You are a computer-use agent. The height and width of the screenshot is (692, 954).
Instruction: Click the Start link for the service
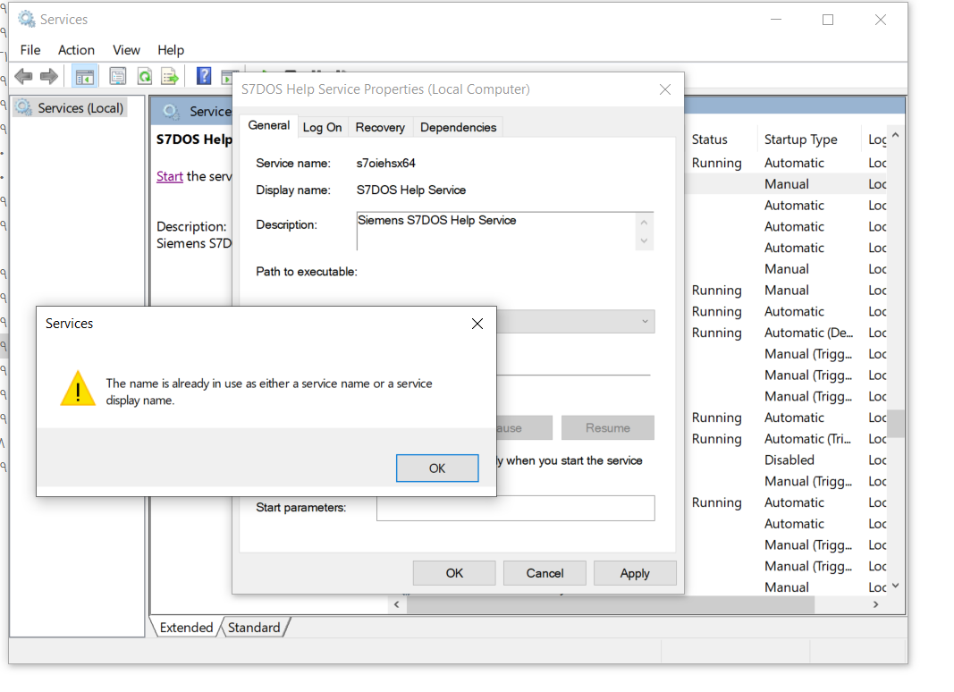point(170,176)
